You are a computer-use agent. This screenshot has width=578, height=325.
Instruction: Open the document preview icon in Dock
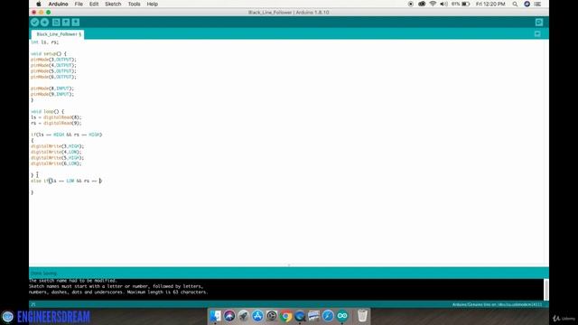click(313, 316)
